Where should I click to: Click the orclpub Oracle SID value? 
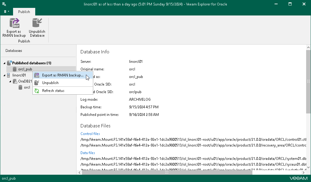135,92
